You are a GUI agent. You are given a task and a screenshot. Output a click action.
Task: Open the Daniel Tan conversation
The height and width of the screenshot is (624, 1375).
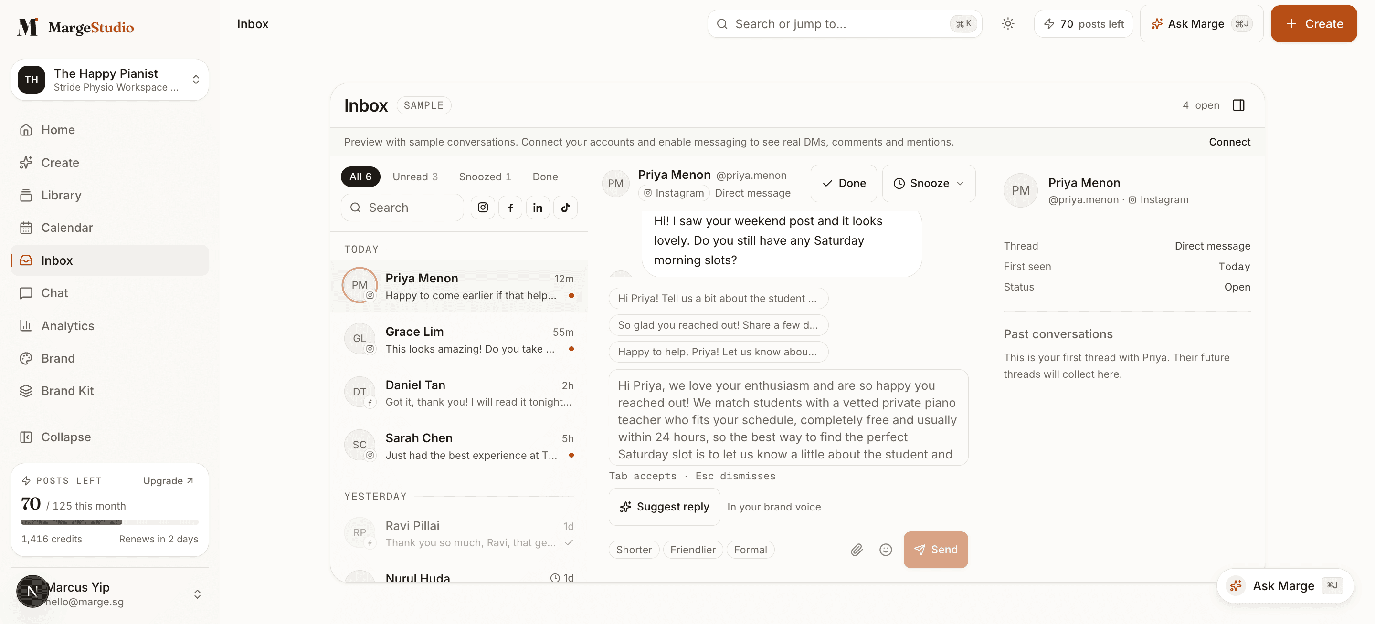[x=459, y=393]
